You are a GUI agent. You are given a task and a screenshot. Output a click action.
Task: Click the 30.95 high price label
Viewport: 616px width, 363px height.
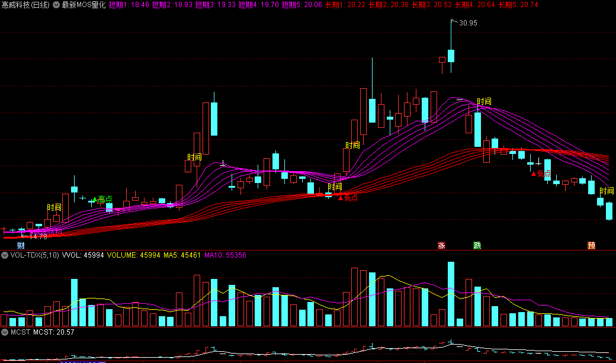pyautogui.click(x=468, y=23)
